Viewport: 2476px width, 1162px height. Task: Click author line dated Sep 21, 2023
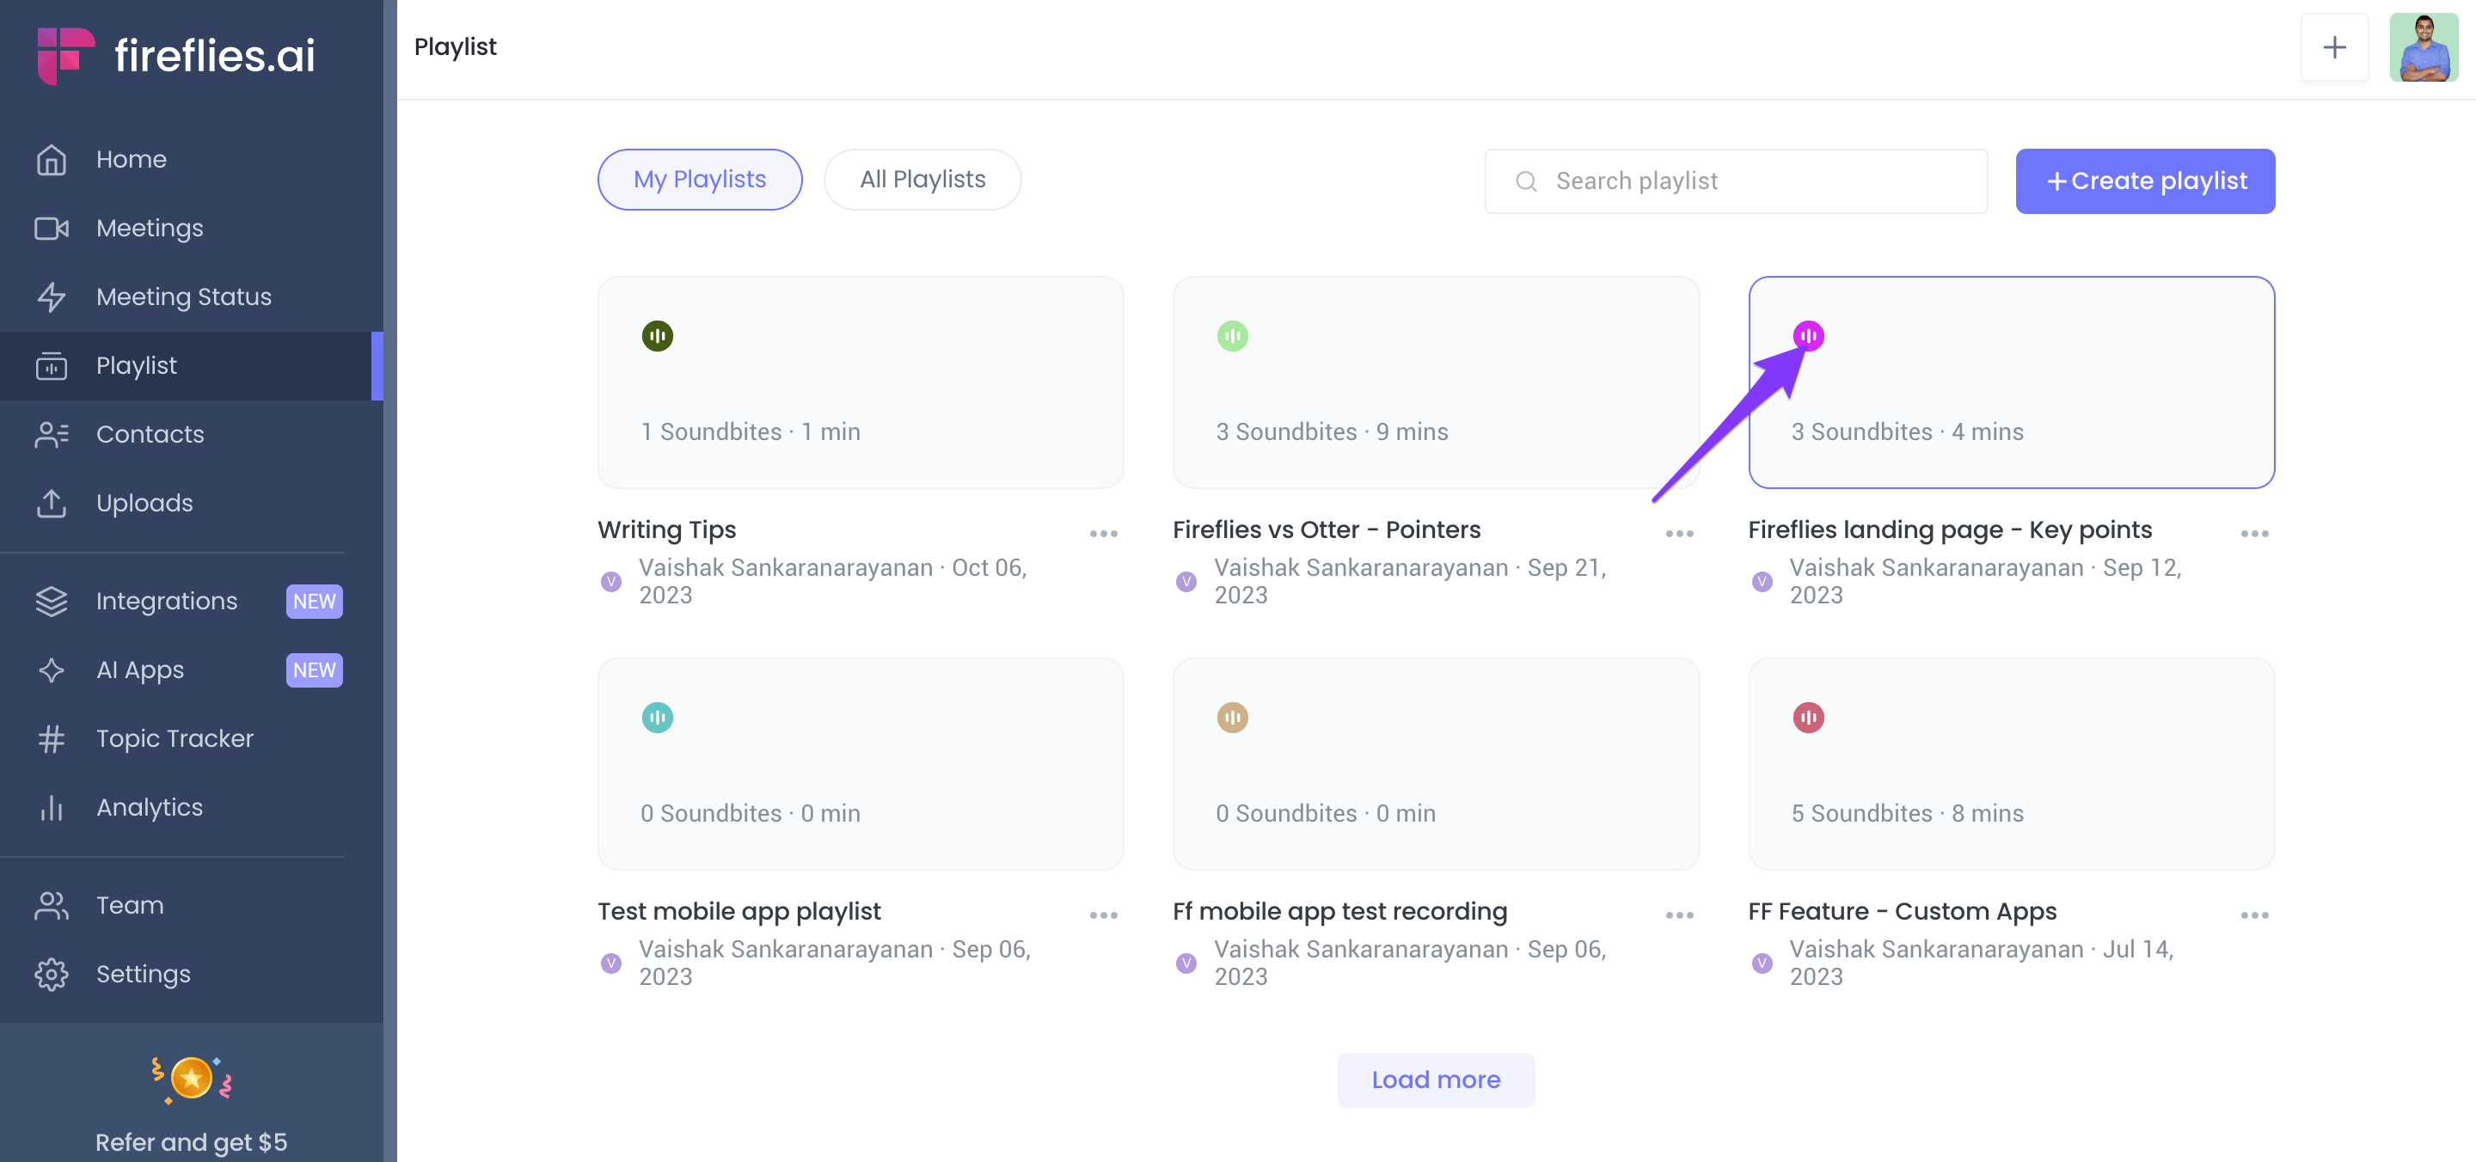pyautogui.click(x=1409, y=582)
